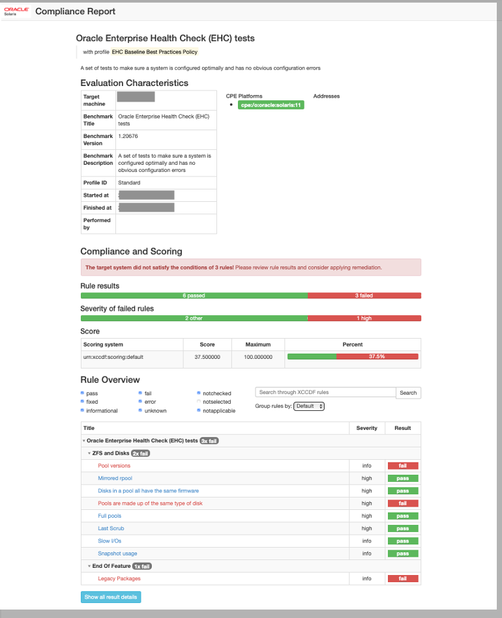502x618 pixels.
Task: Open the Full pools rule
Action: (110, 516)
